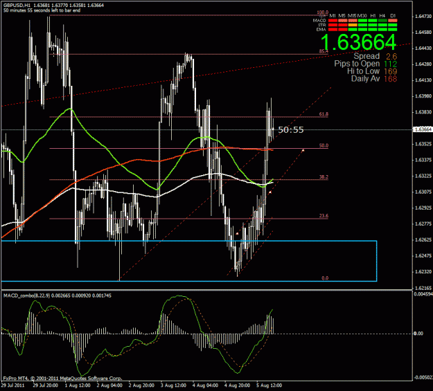This screenshot has width=433, height=391.
Task: Click the M30 timeframe column header
Action: pyautogui.click(x=362, y=16)
